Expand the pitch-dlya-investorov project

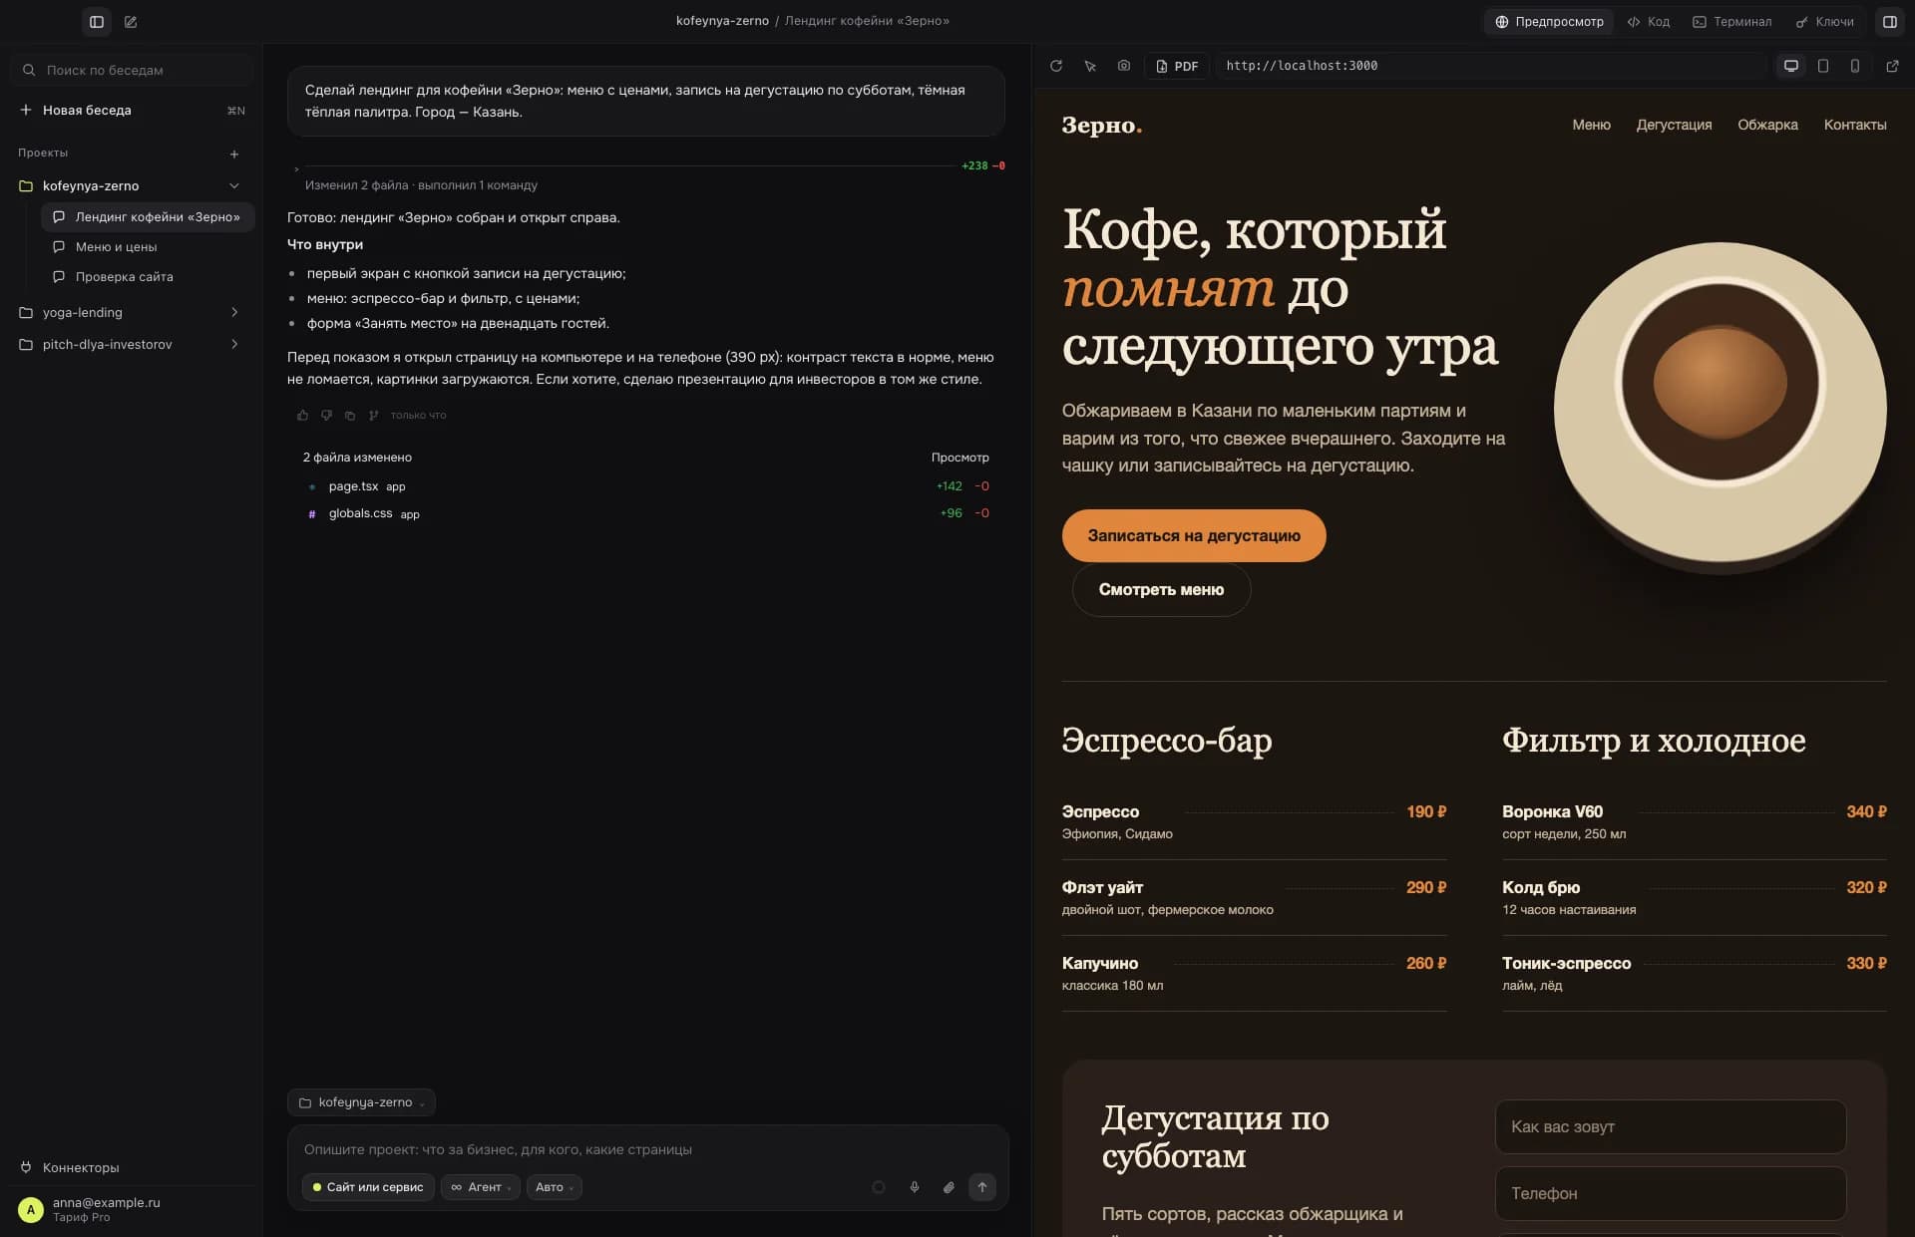234,344
